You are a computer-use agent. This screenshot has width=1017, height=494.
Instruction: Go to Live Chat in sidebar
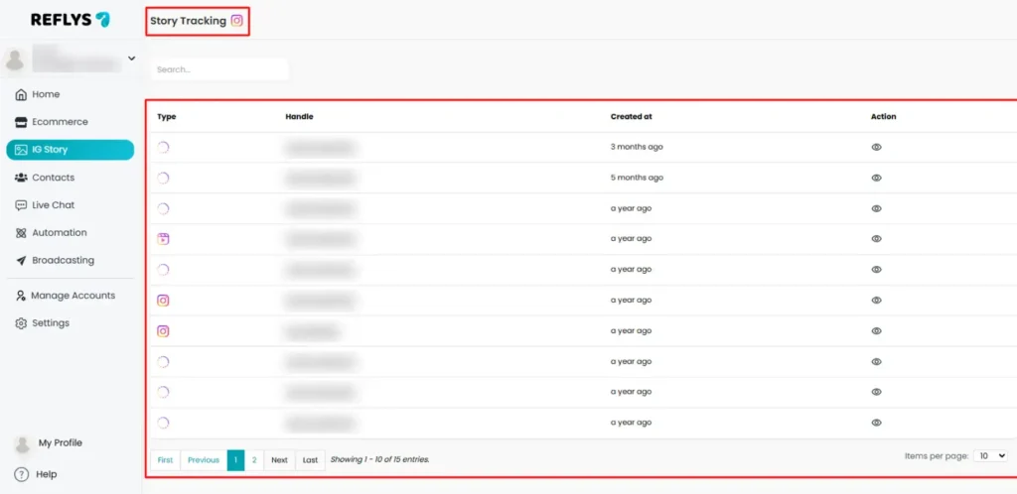53,205
